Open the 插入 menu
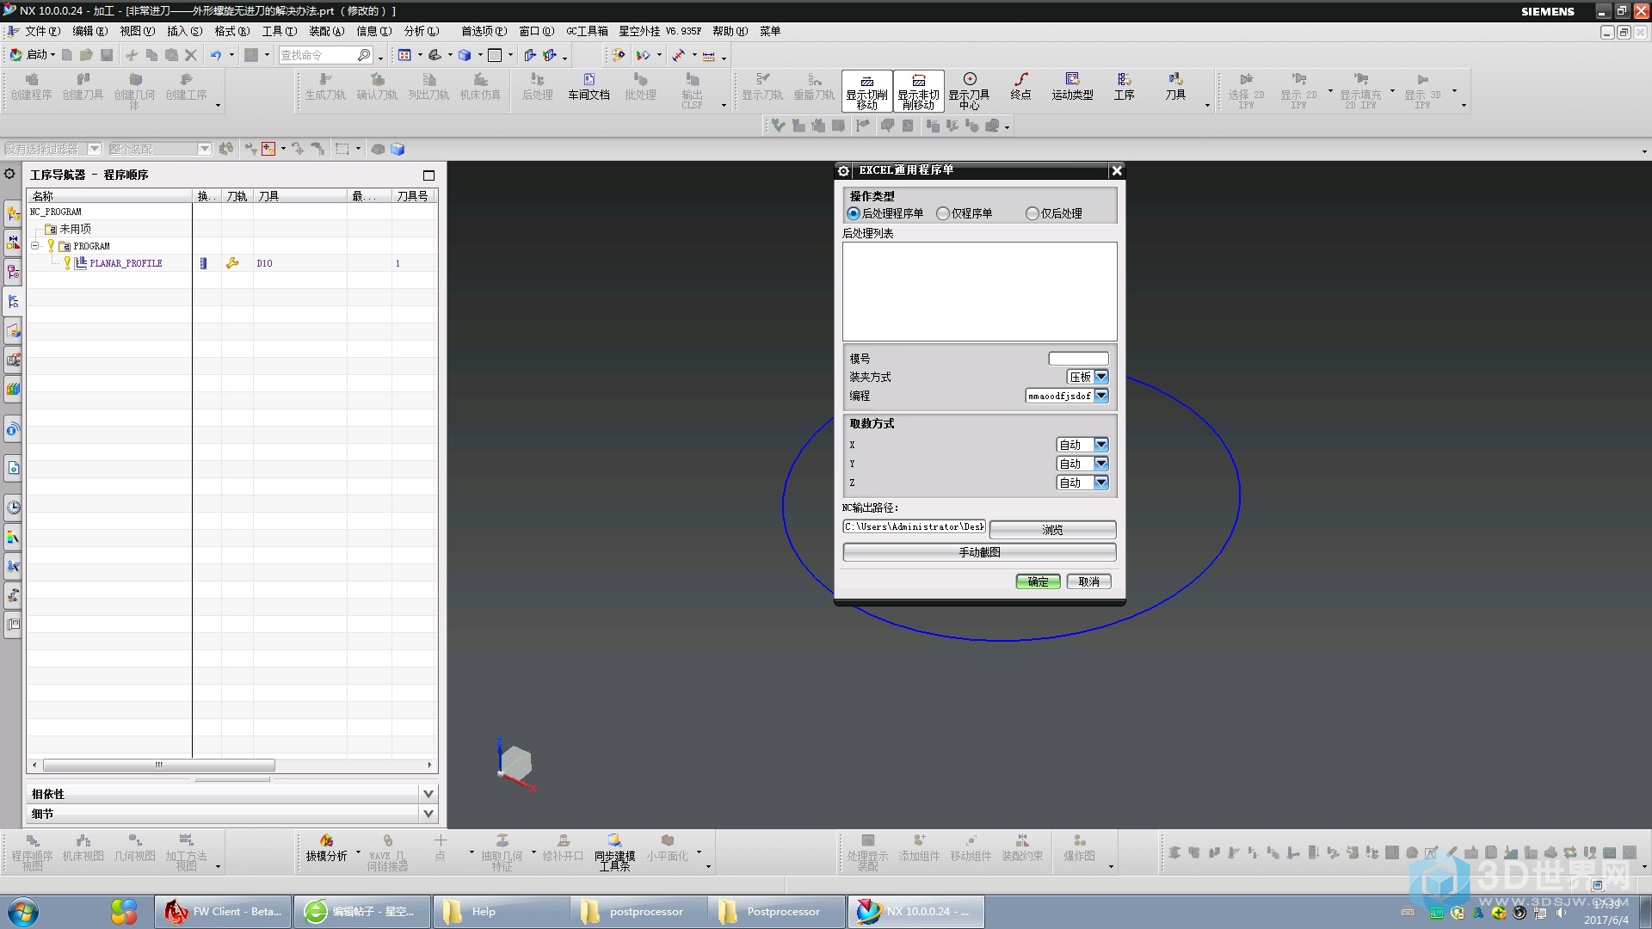The height and width of the screenshot is (929, 1652). 184,31
